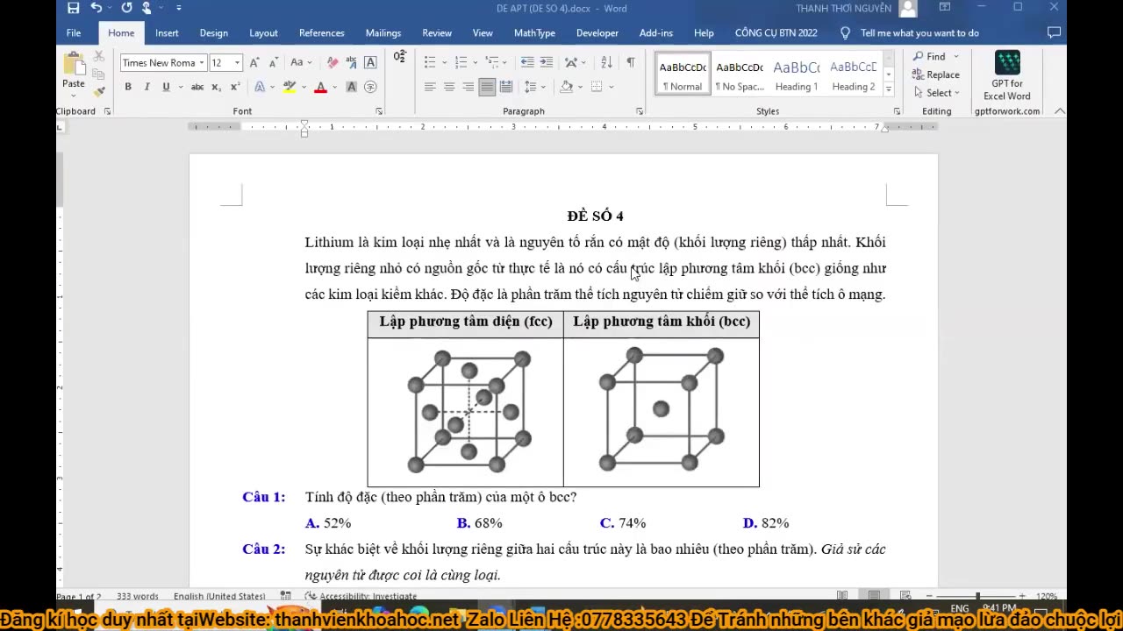Align paragraph text to the right
The height and width of the screenshot is (631, 1123).
pos(468,87)
